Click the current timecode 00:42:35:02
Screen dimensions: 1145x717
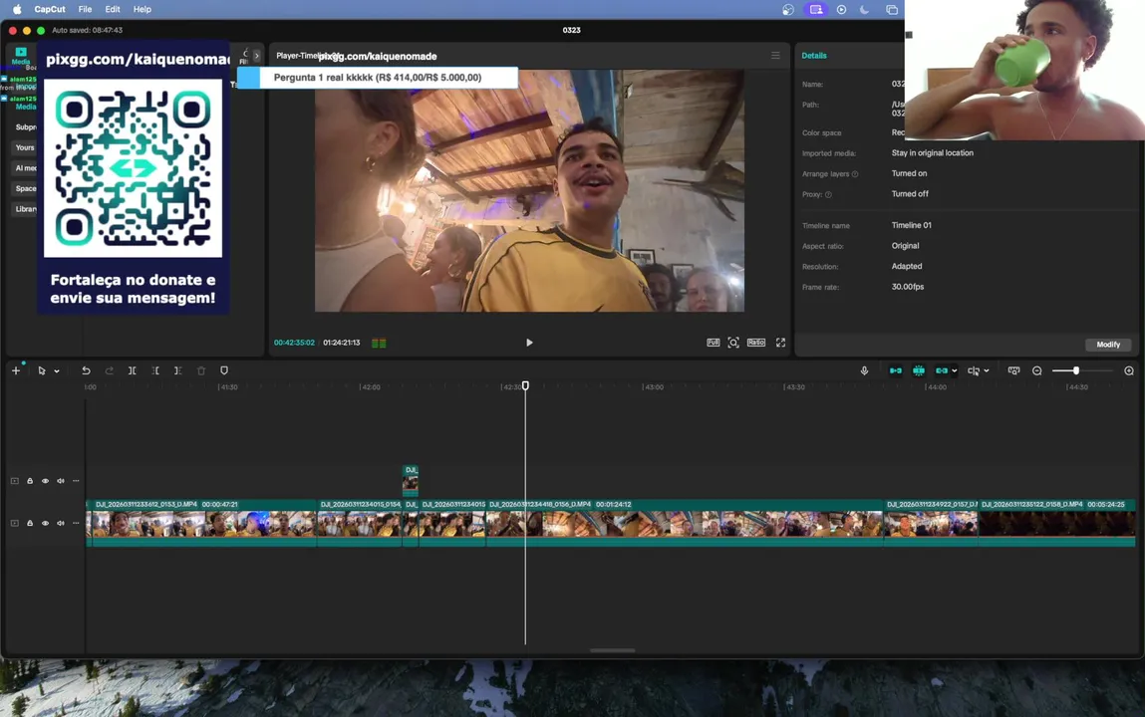click(x=294, y=343)
